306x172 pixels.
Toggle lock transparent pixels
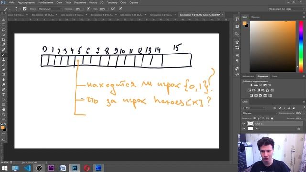point(255,118)
